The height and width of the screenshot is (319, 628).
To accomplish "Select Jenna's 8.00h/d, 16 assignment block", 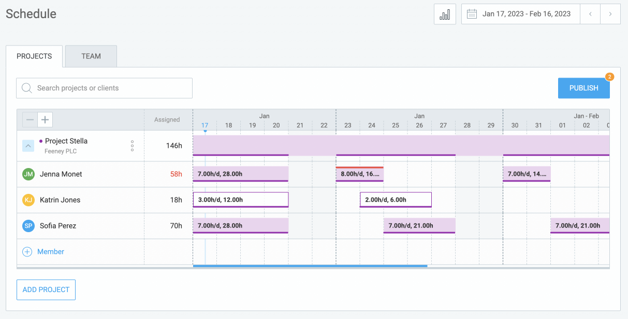I will click(360, 174).
